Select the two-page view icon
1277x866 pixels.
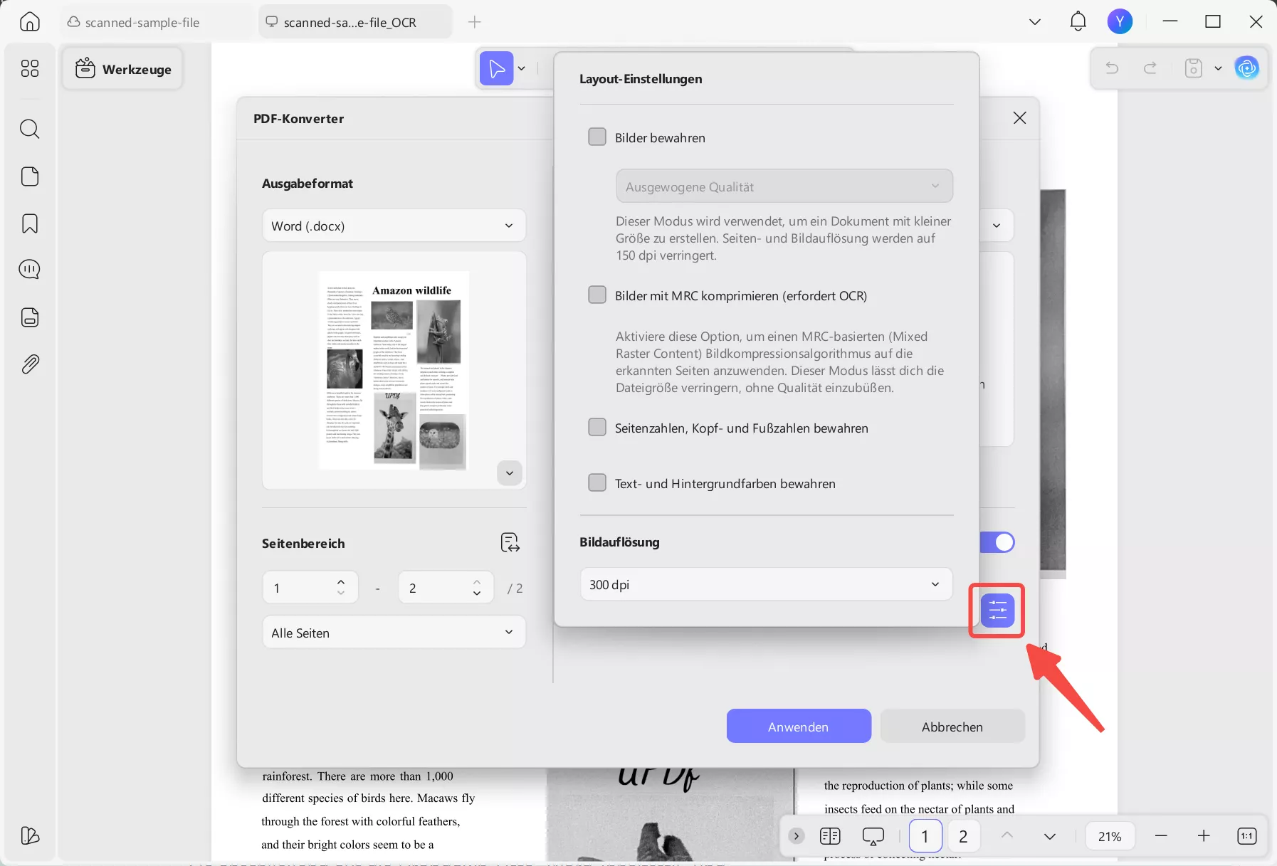pyautogui.click(x=830, y=836)
